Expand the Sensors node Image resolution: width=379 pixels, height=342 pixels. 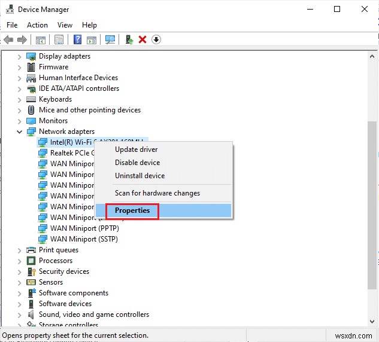click(19, 283)
